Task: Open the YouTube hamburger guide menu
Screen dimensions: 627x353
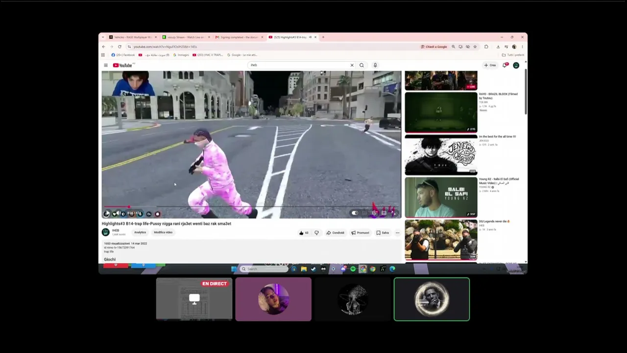Action: 105,65
